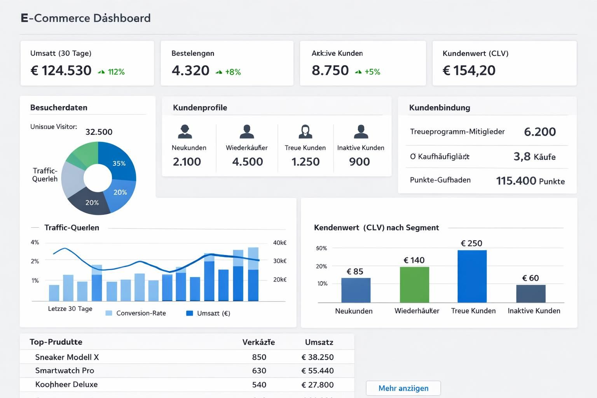Click the Neukunden person icon
This screenshot has width=597, height=398.
tap(185, 131)
